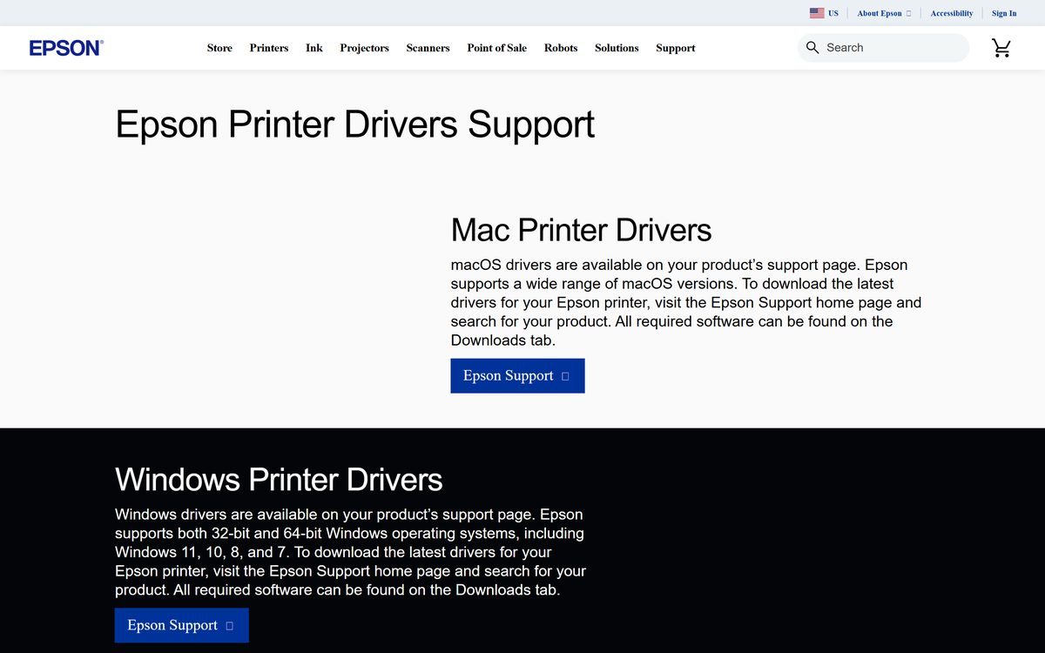Image resolution: width=1045 pixels, height=653 pixels.
Task: Open the Point of Sale menu
Action: 497,48
